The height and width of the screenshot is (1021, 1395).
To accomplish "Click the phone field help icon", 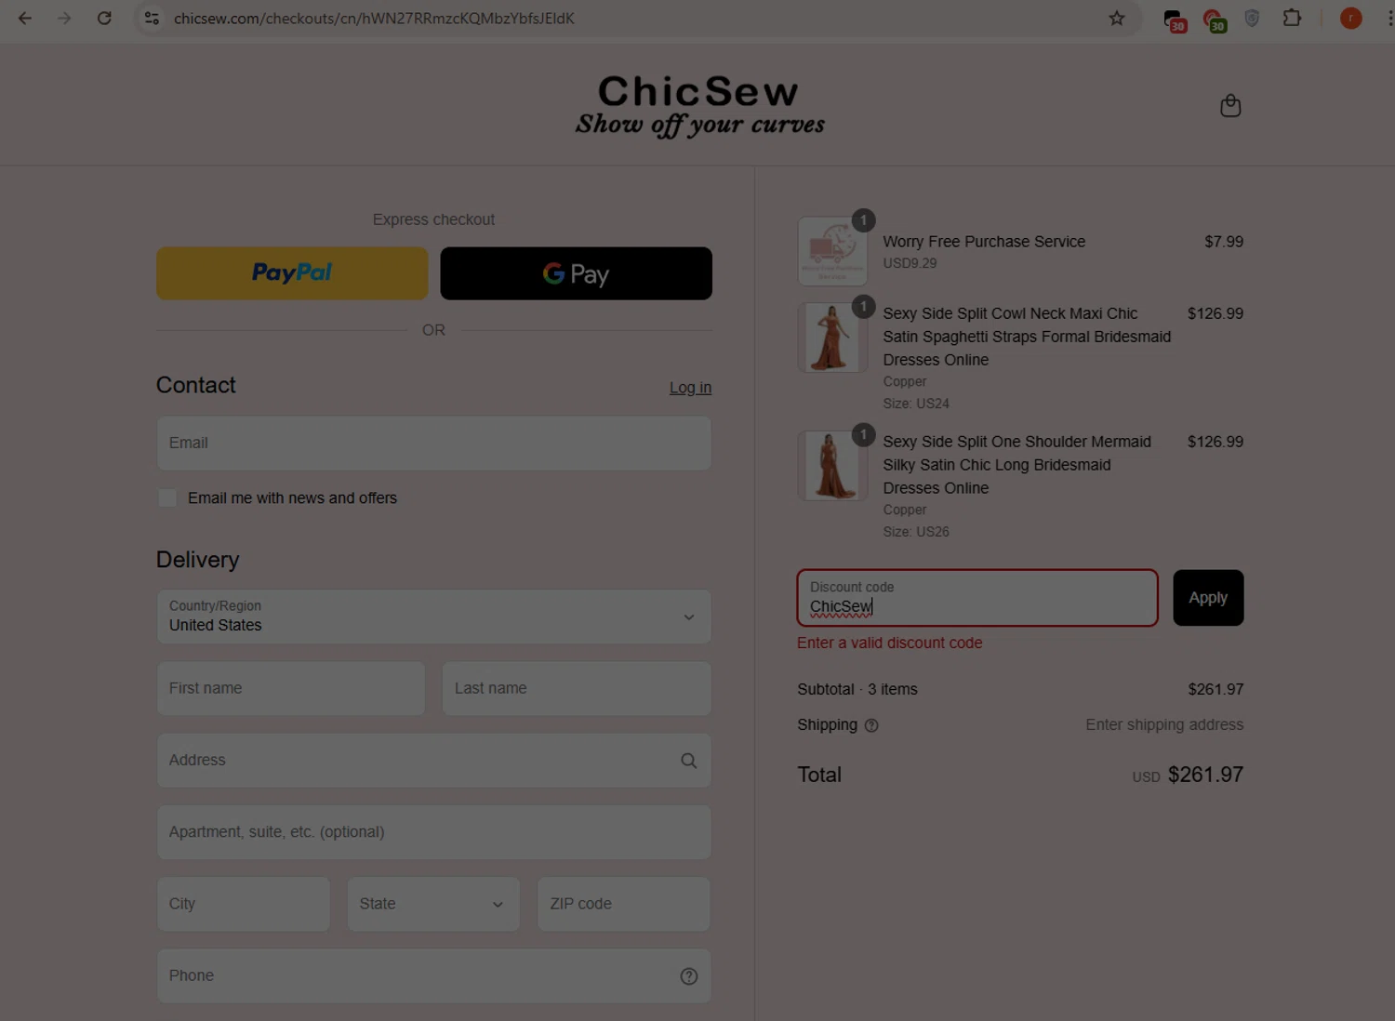I will pyautogui.click(x=688, y=976).
